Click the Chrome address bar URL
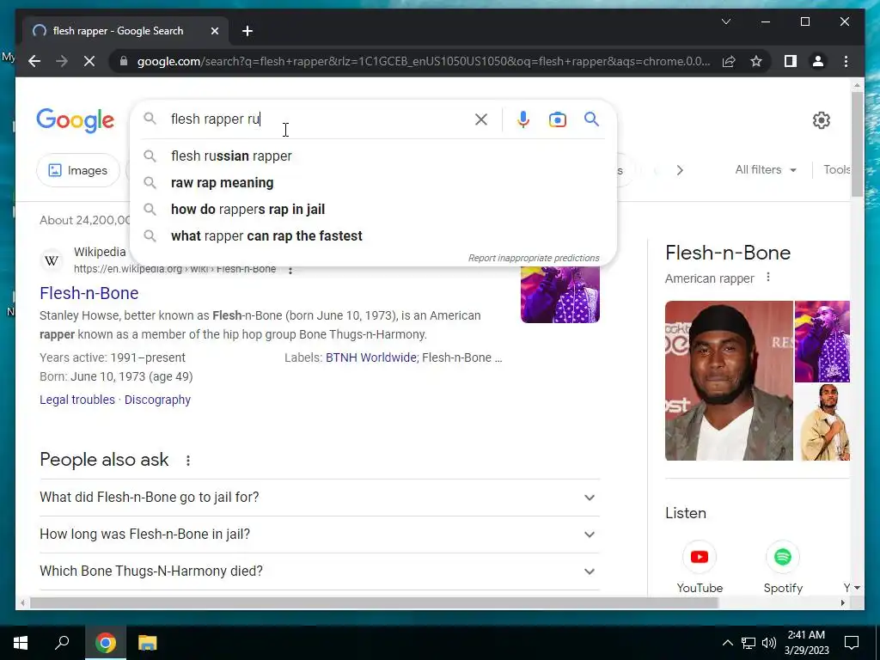 [424, 61]
